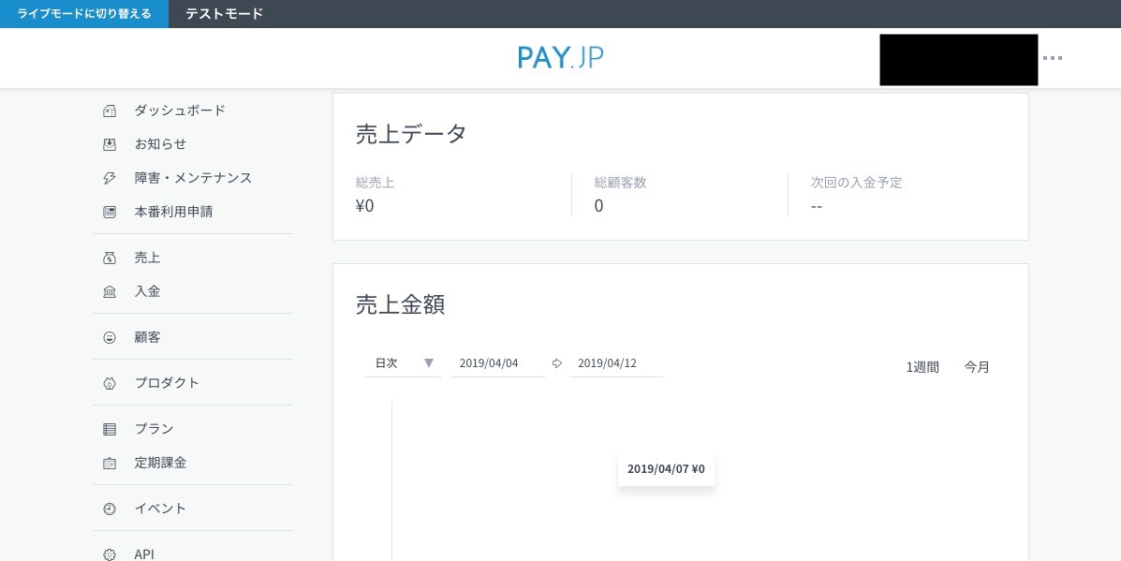
Task: Open the API settings icon
Action: click(x=110, y=554)
